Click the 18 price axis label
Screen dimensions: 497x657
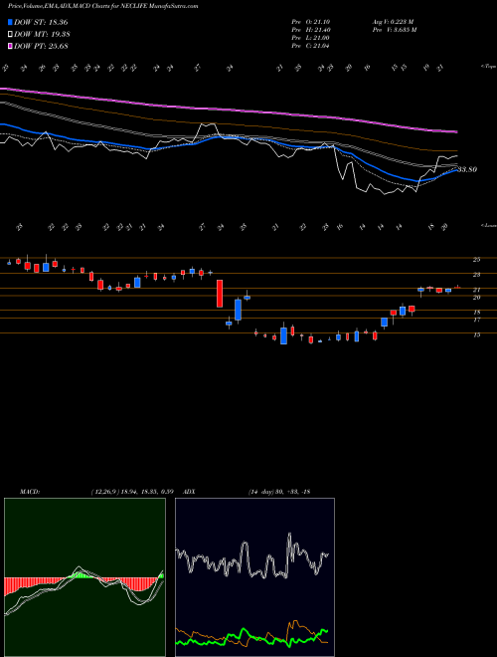click(x=476, y=313)
